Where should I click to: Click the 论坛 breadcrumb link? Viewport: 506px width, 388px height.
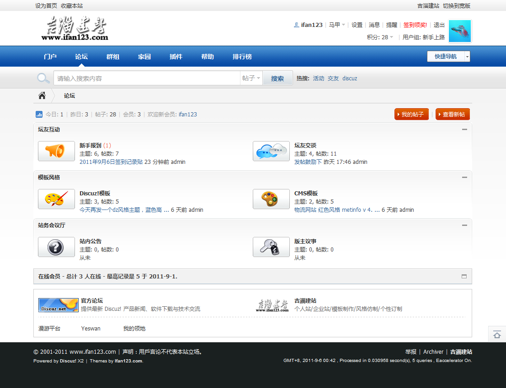69,96
